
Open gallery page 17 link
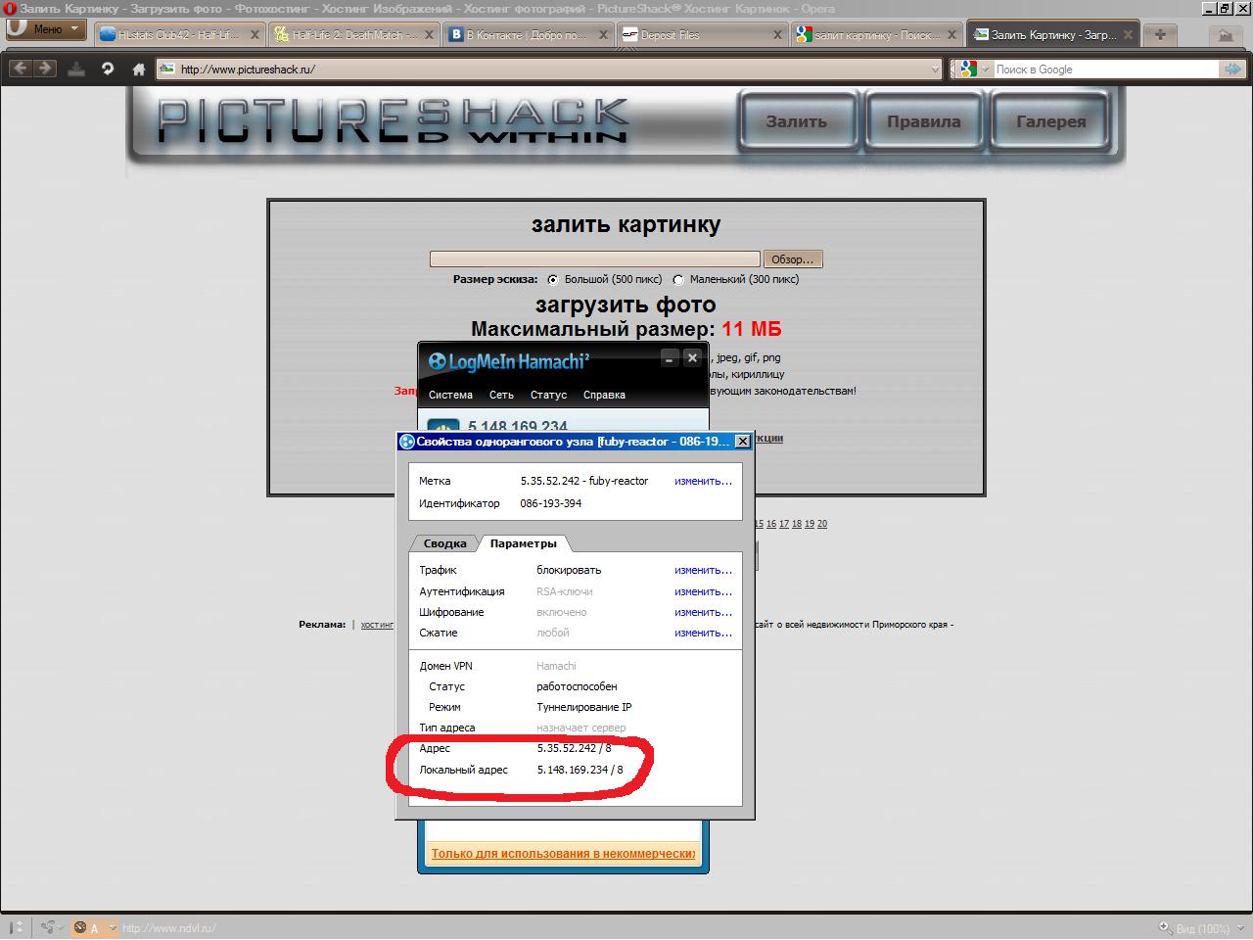(784, 524)
